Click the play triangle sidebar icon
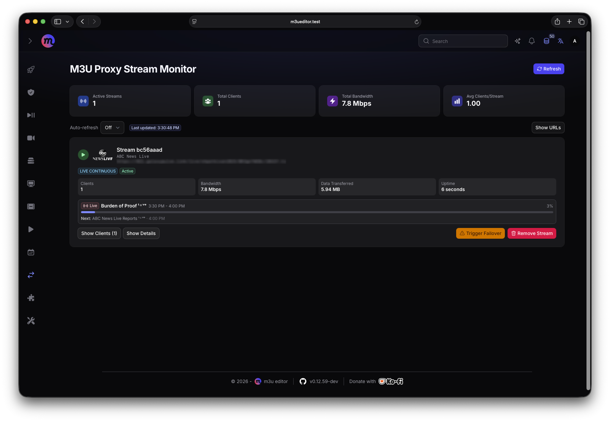This screenshot has height=422, width=610. (x=31, y=229)
